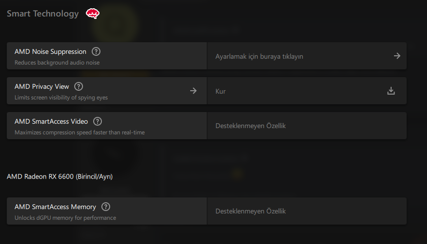Open help for AMD Noise Suppression
Image resolution: width=427 pixels, height=244 pixels.
pos(96,51)
